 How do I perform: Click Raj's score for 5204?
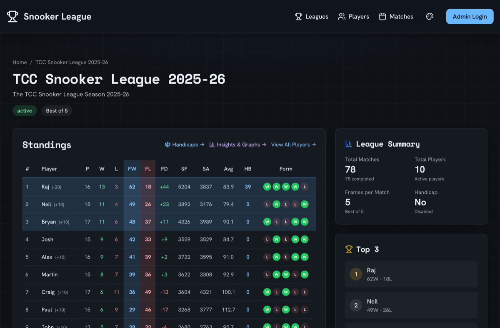184,187
